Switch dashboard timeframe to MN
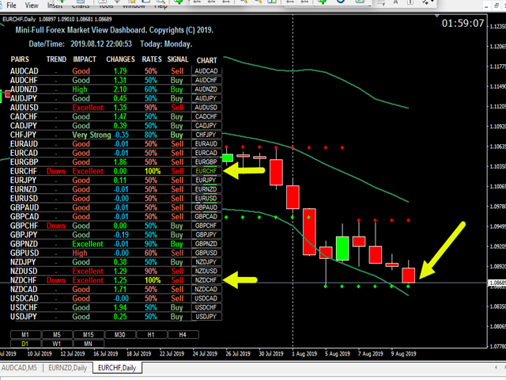 point(89,344)
